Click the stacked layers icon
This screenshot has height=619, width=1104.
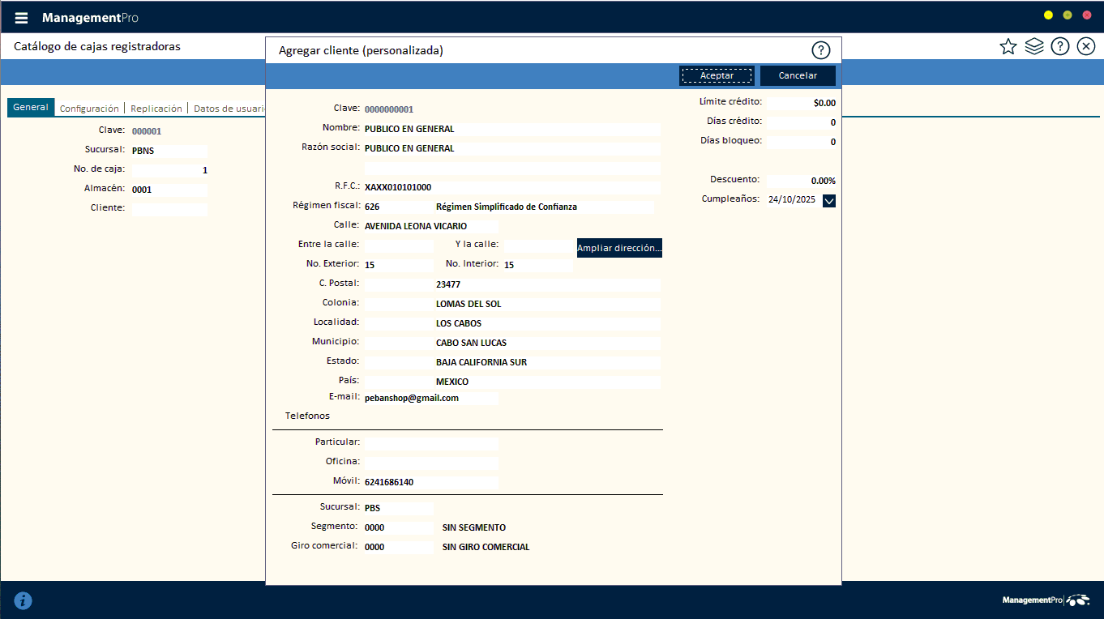[1033, 46]
